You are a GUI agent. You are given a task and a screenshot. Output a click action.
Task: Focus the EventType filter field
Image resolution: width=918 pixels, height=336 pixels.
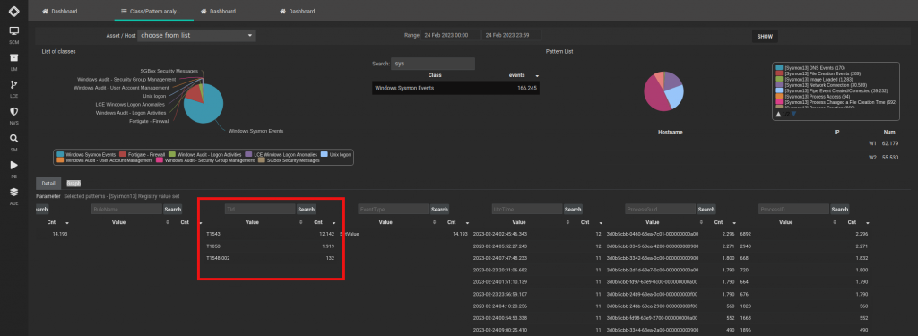point(394,209)
